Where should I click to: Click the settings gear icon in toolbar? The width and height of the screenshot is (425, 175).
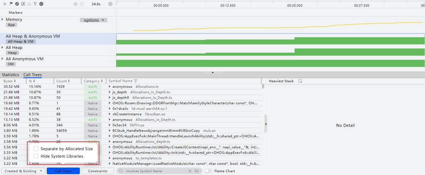click(x=41, y=4)
